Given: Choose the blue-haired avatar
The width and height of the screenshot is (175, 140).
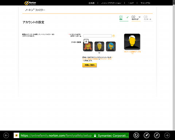Looking at the screenshot, I should click(111, 46).
